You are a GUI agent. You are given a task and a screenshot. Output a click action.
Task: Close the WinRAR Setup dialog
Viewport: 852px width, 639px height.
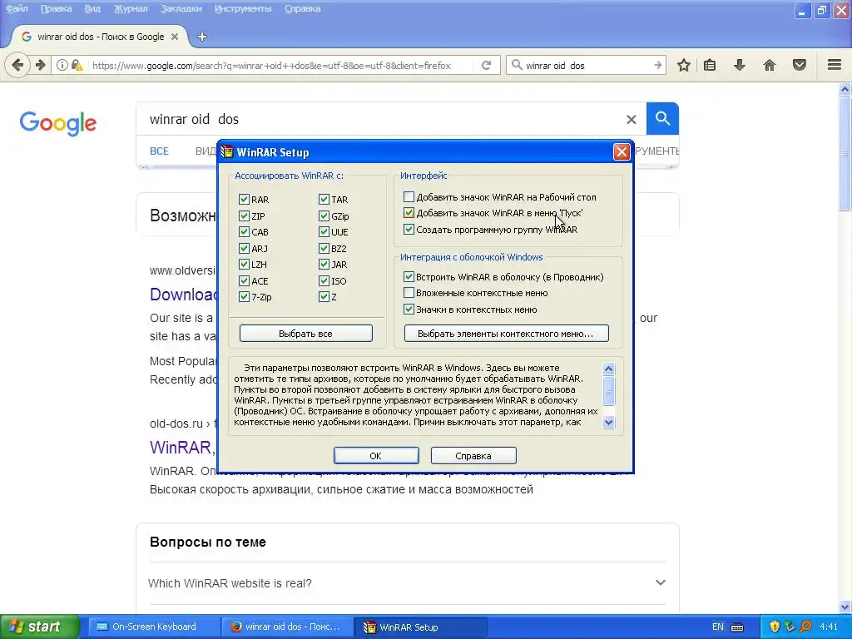coord(621,151)
